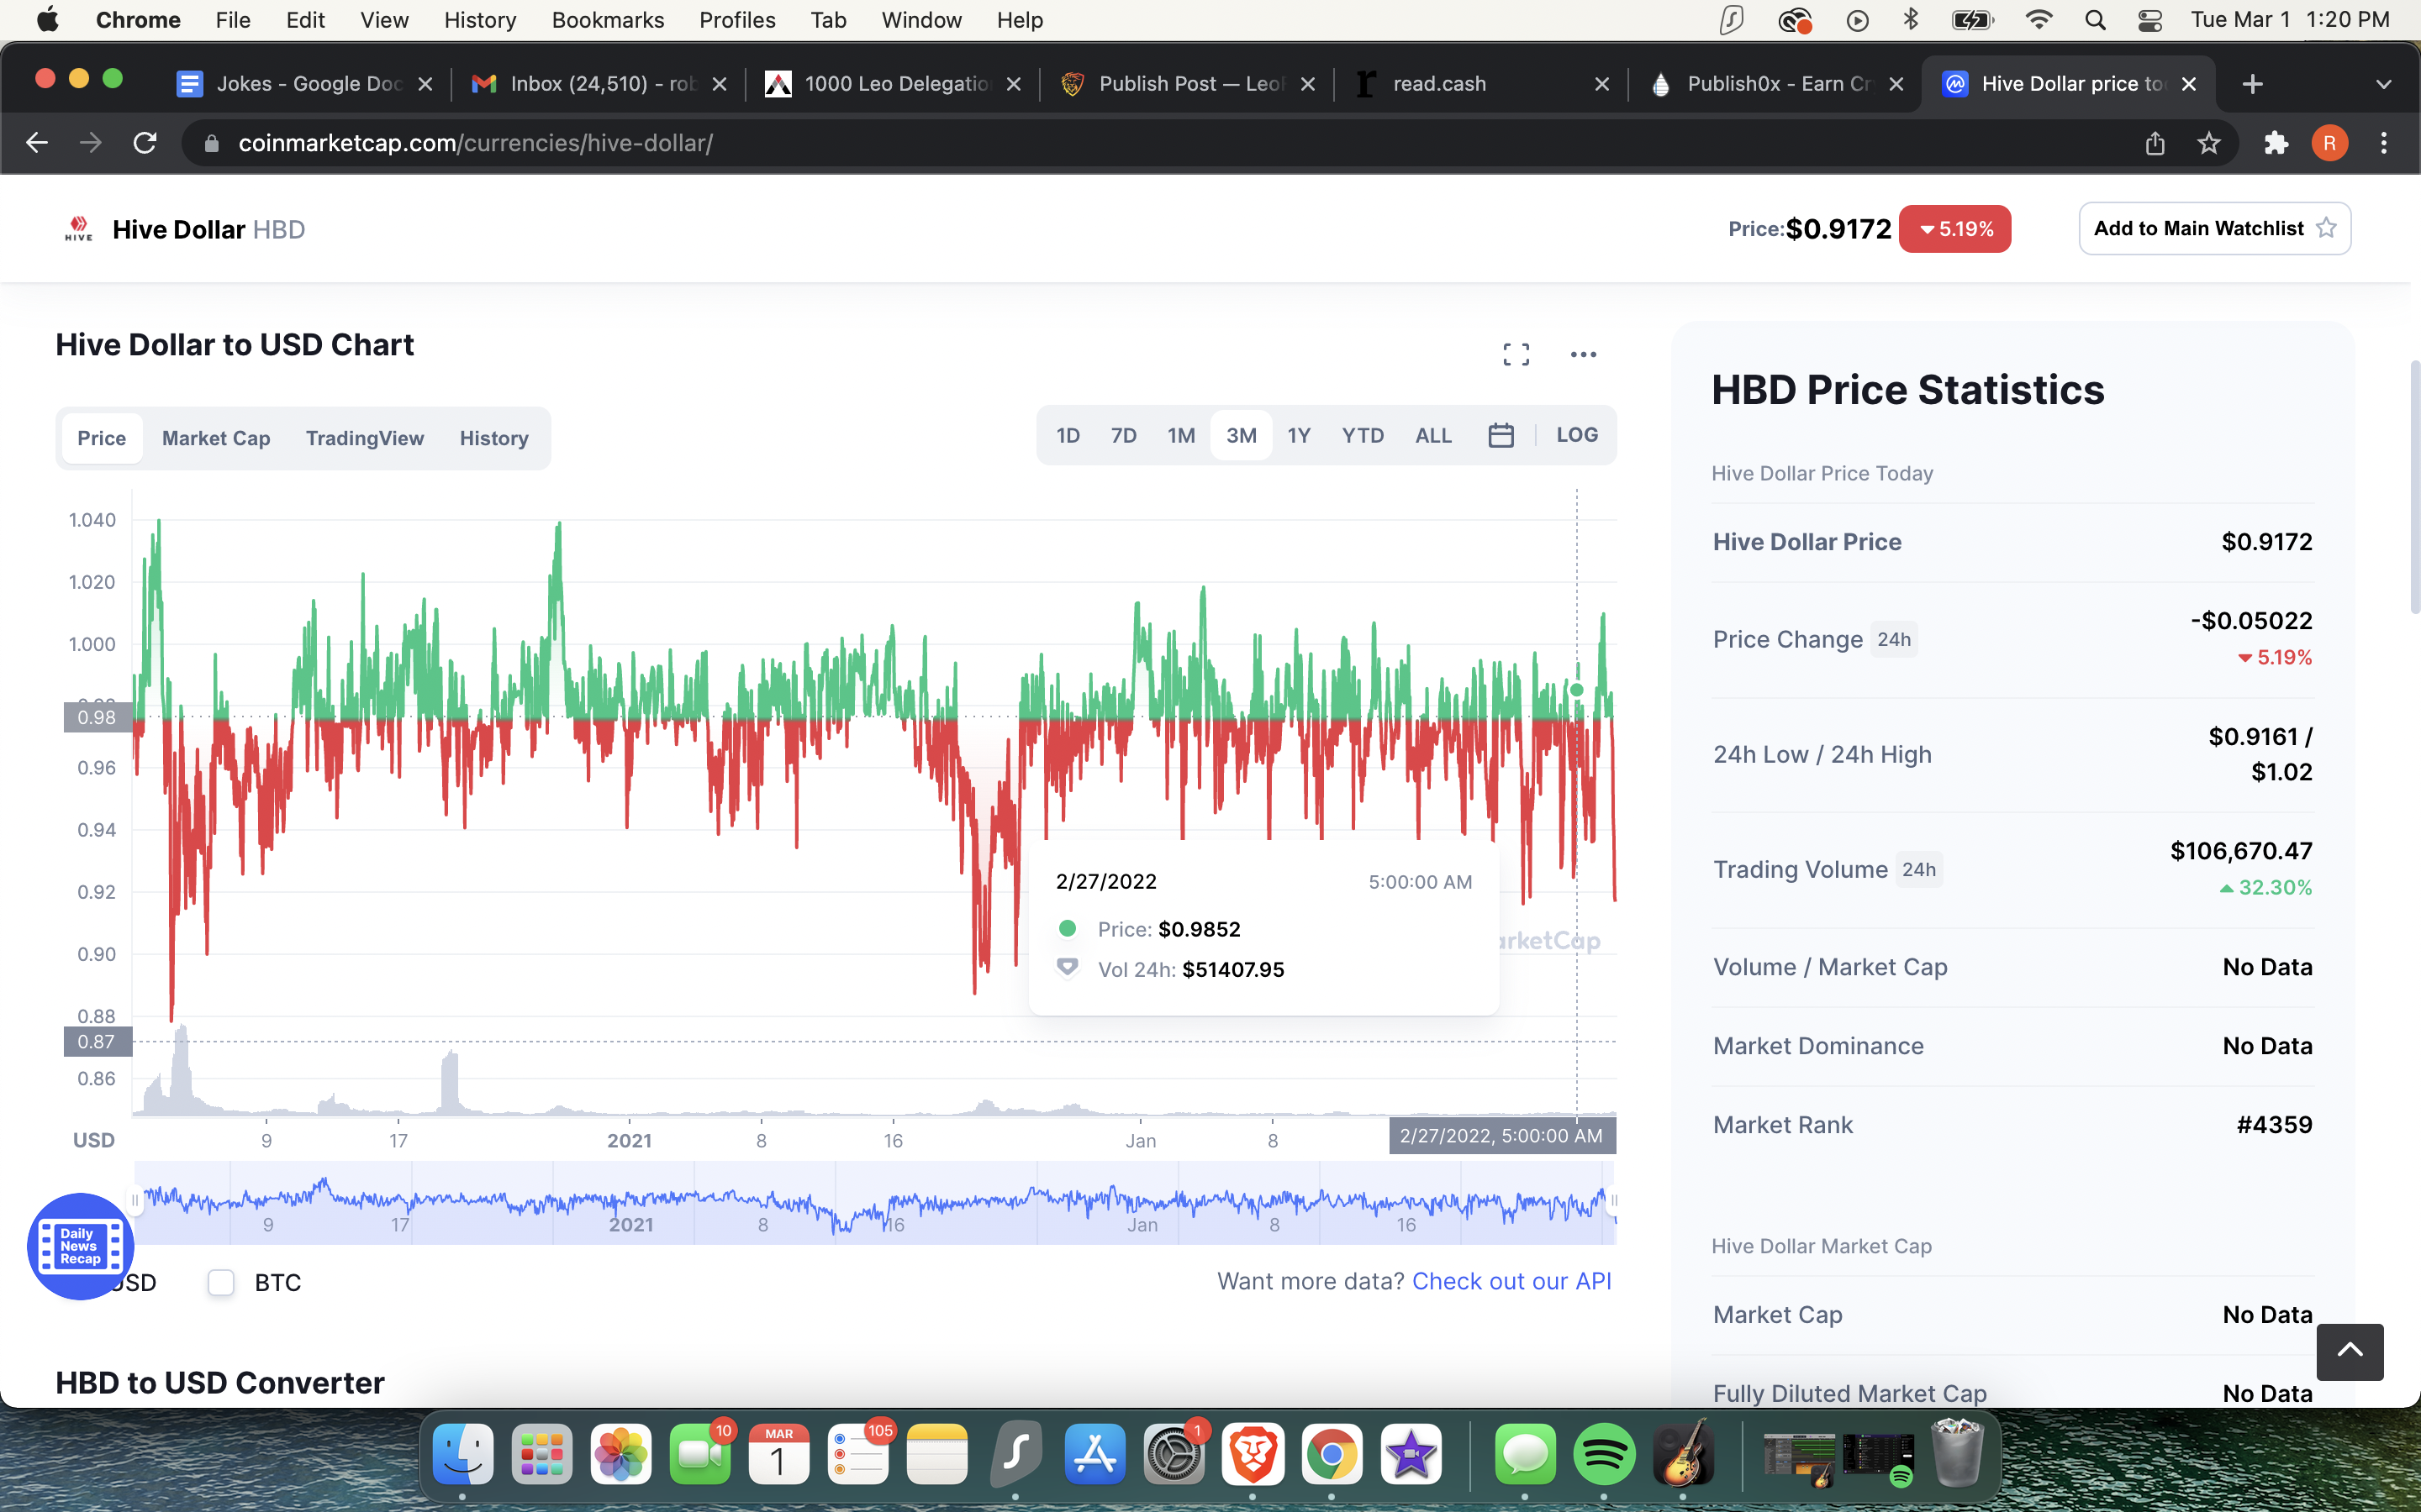This screenshot has width=2421, height=1512.
Task: Go back with the browser back arrow
Action: click(x=37, y=143)
